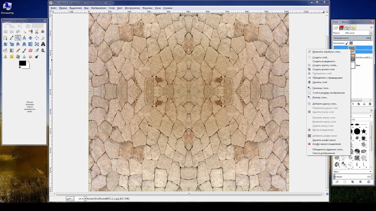Toggle the lock alpha channel checkerboard icon

(351, 43)
